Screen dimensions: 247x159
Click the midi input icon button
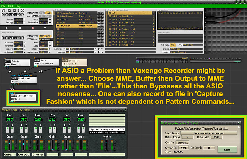point(174,44)
